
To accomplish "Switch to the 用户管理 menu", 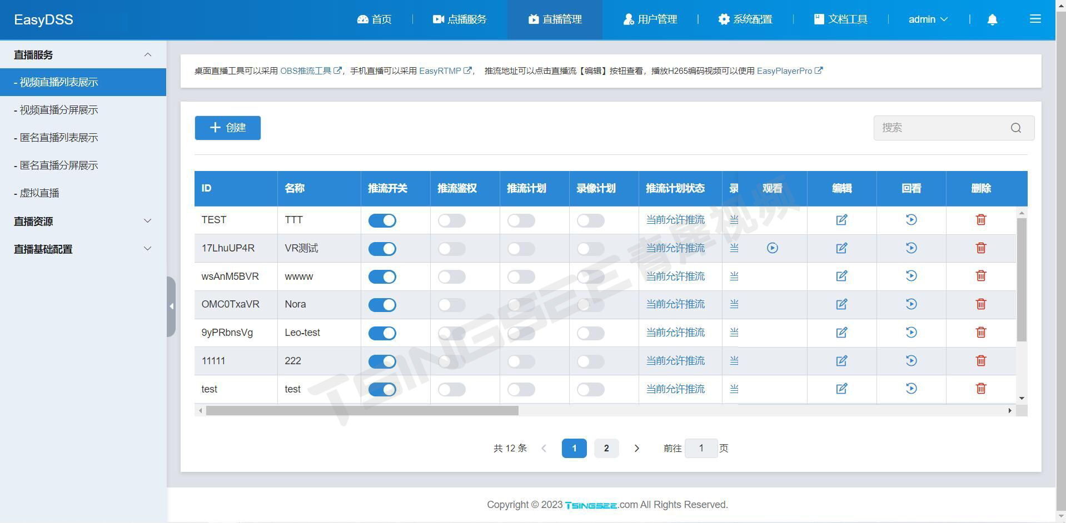I will point(650,19).
